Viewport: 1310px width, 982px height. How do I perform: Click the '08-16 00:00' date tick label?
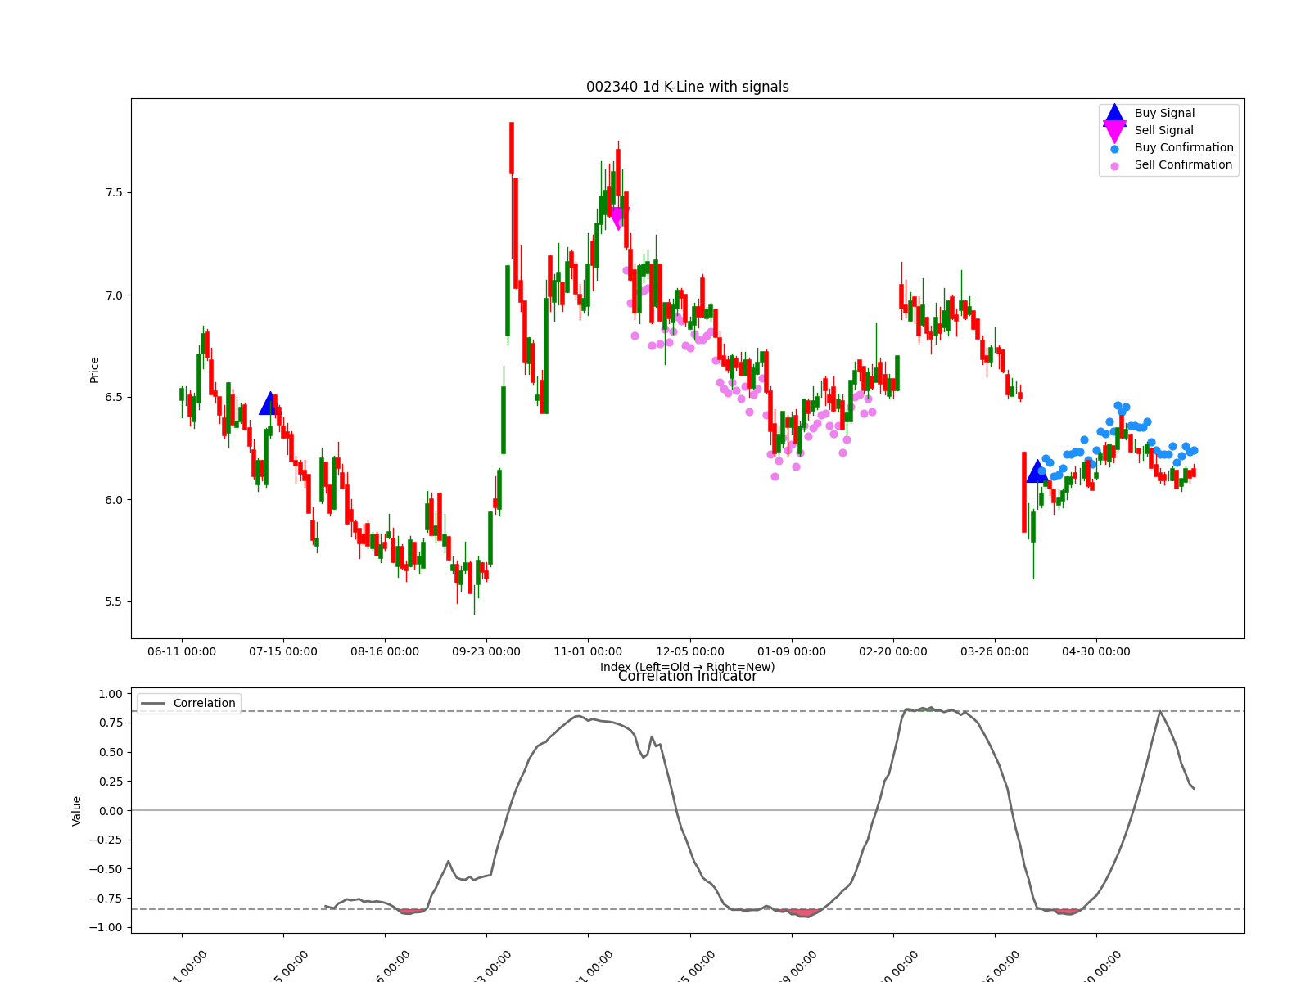click(x=385, y=651)
